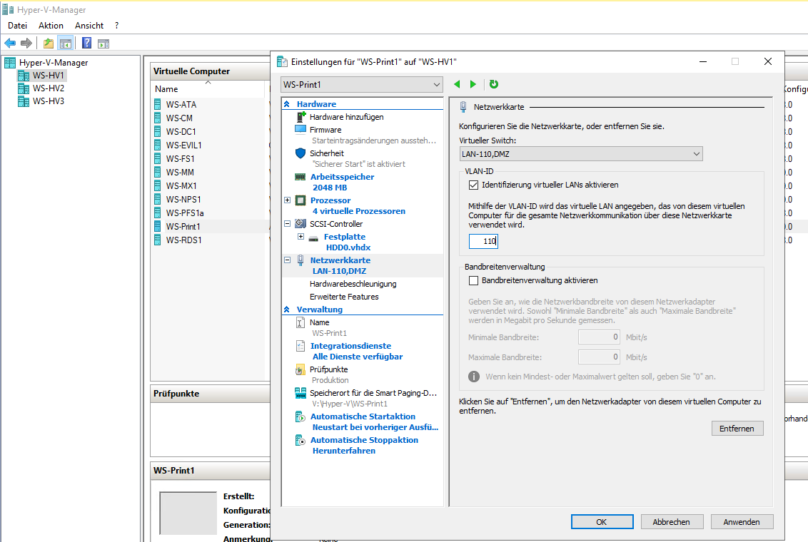The image size is (808, 542).
Task: Open Erweiterte Features sub-item
Action: coord(344,297)
